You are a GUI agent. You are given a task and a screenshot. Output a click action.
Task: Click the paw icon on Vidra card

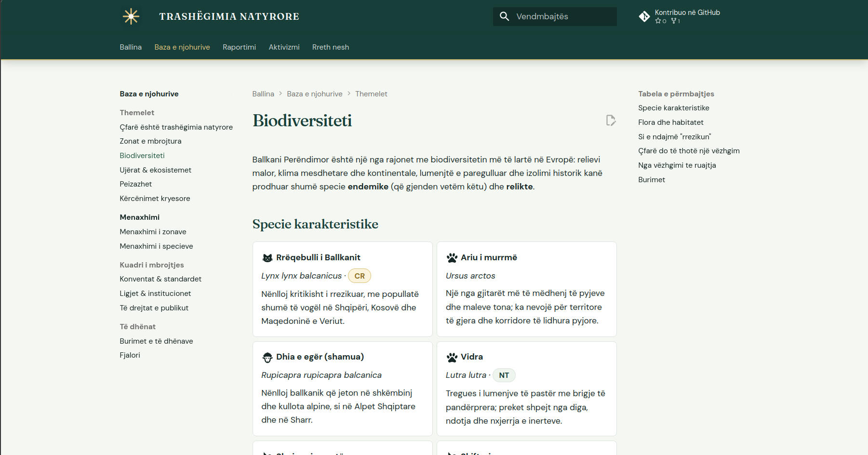(x=452, y=357)
